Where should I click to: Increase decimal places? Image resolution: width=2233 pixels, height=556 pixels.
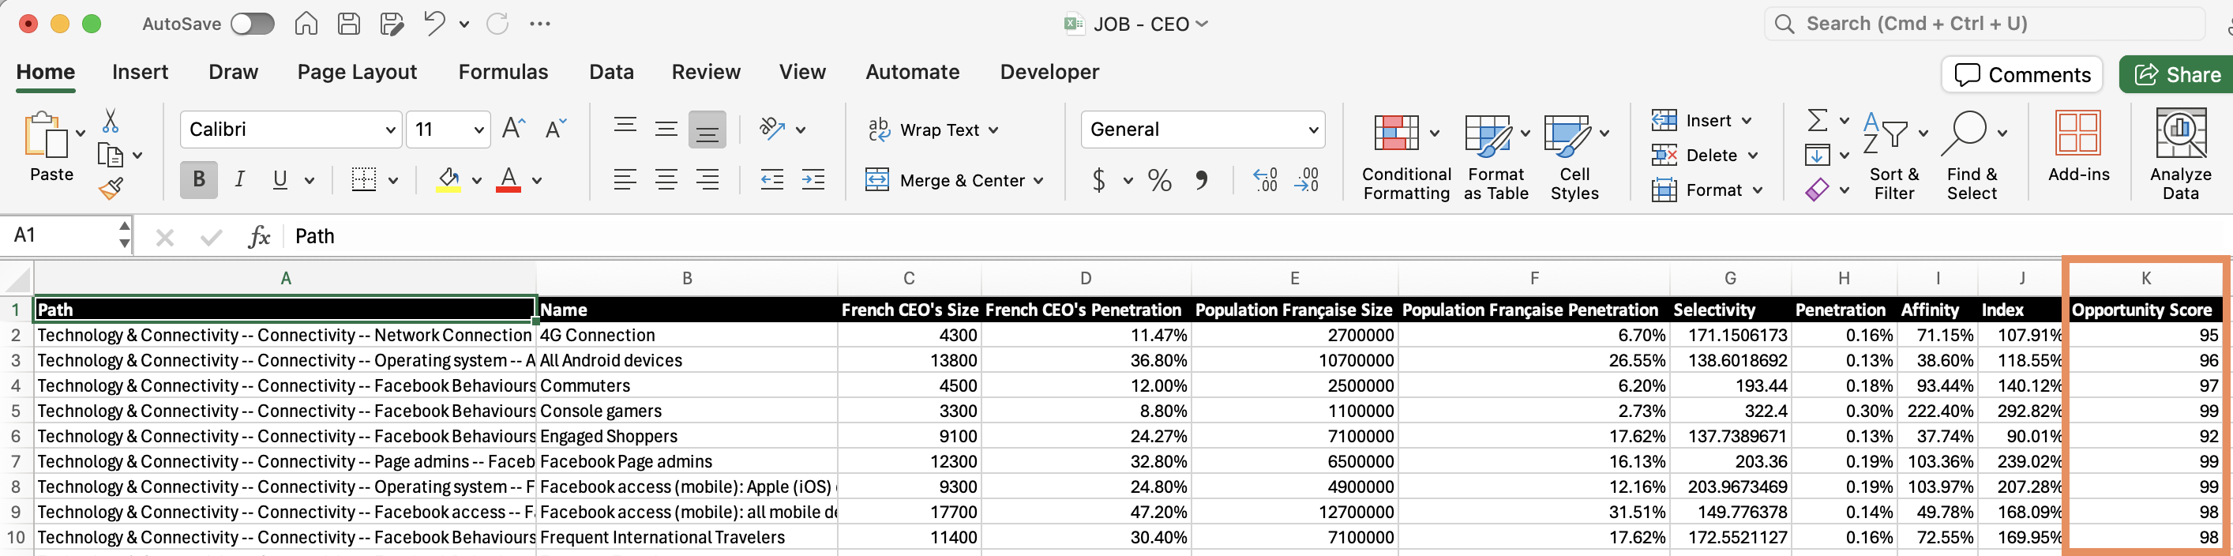click(x=1266, y=179)
